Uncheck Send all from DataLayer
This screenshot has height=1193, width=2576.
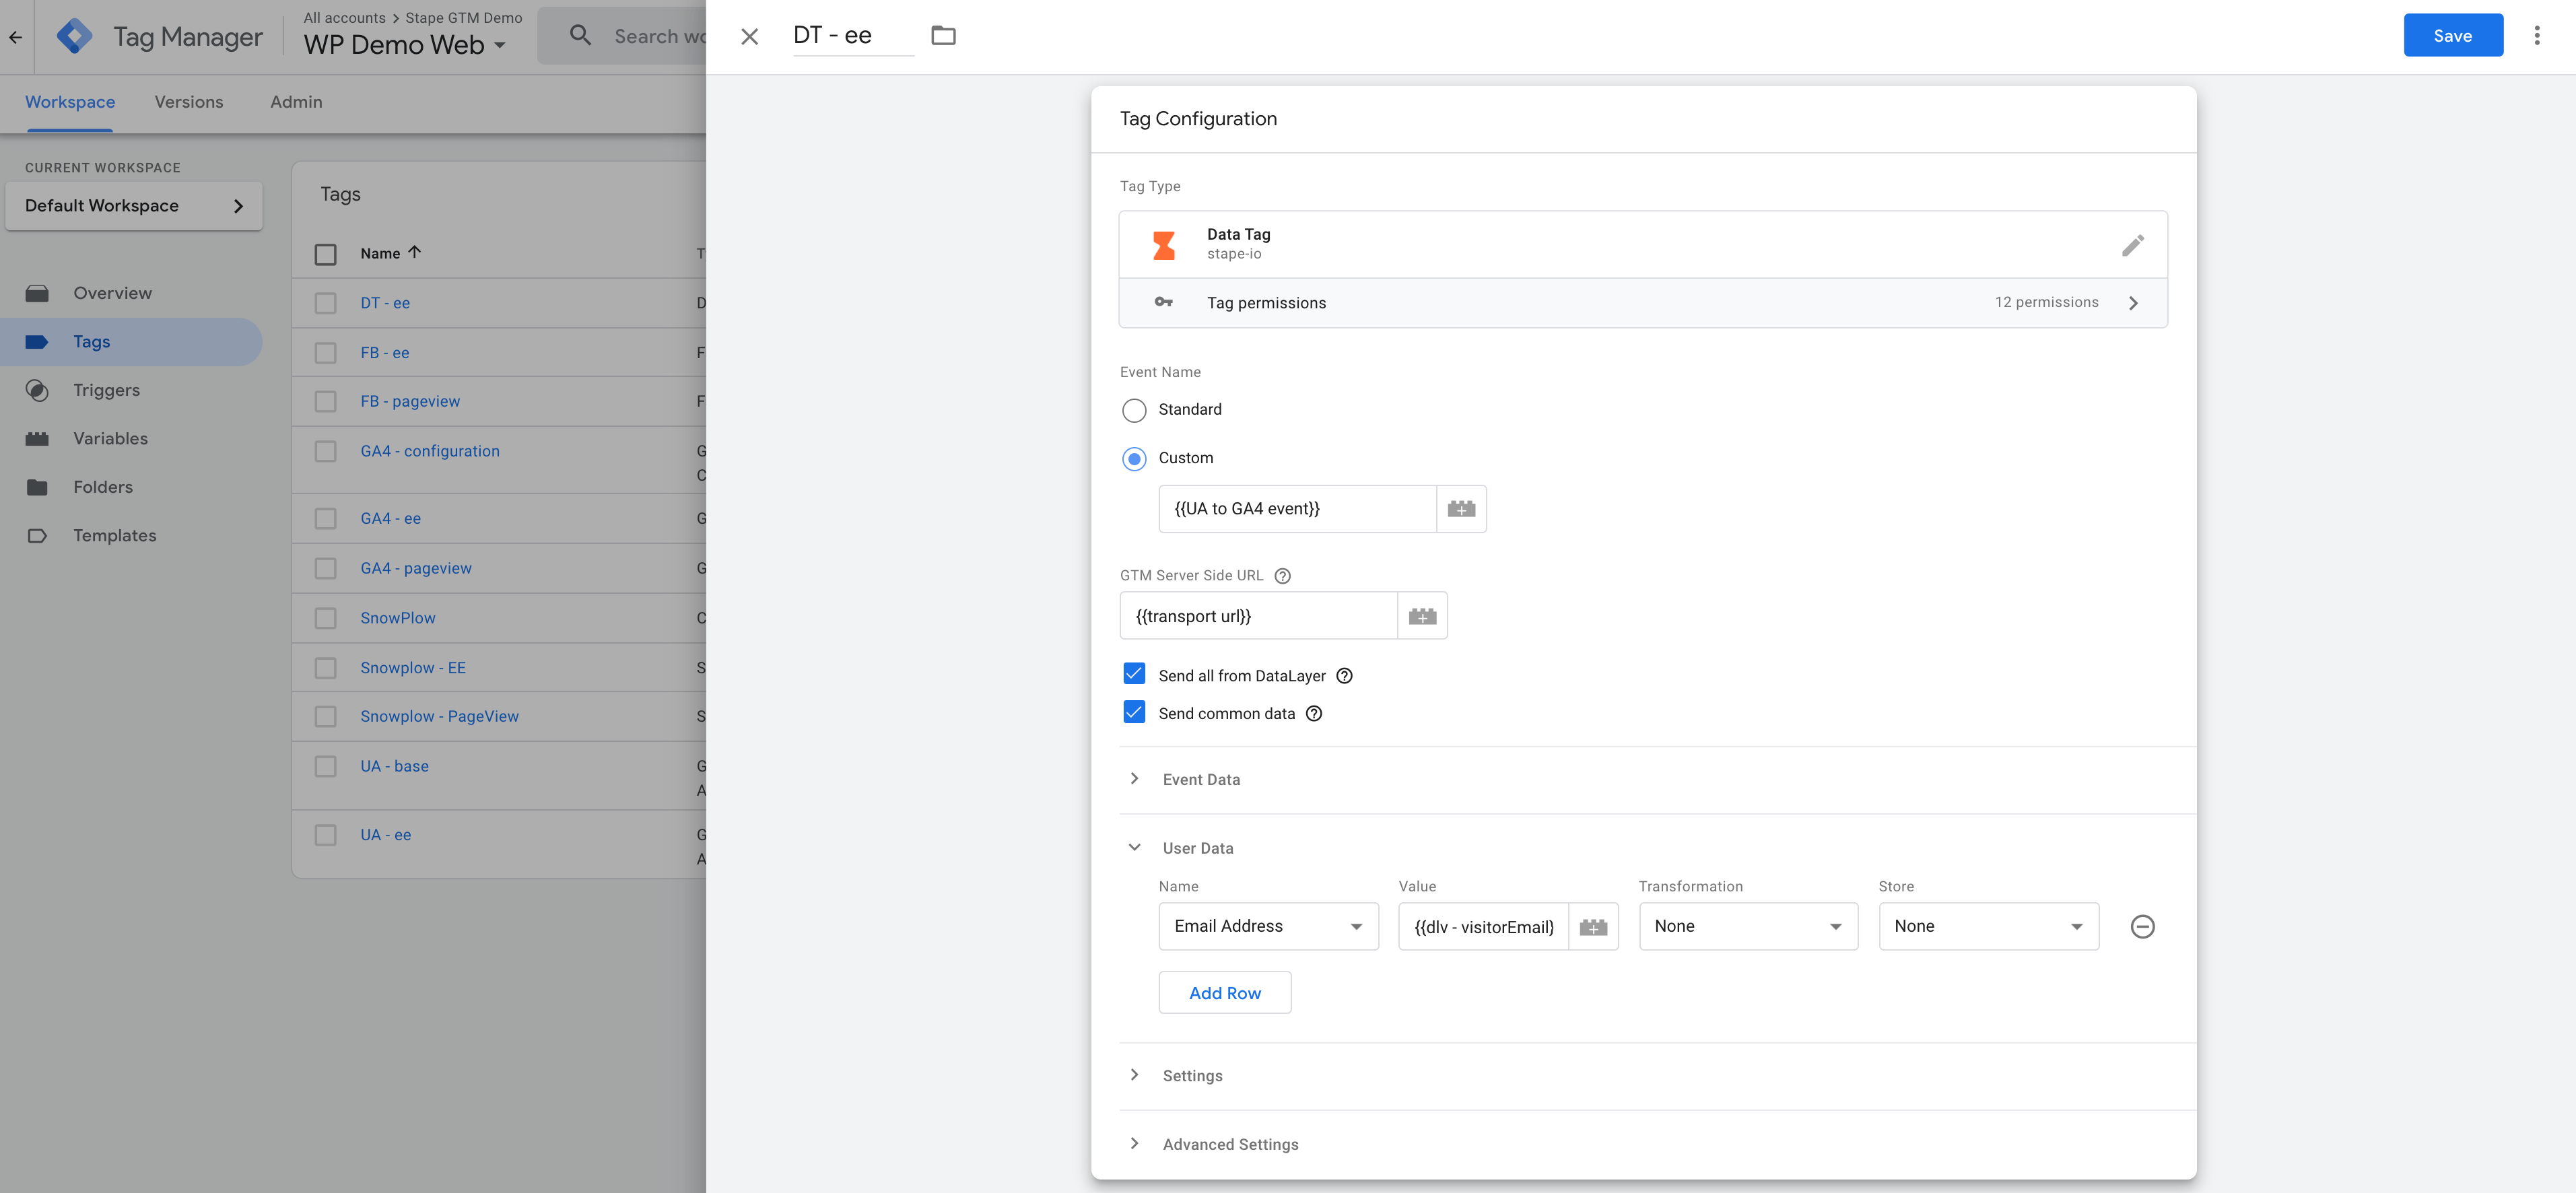point(1133,674)
